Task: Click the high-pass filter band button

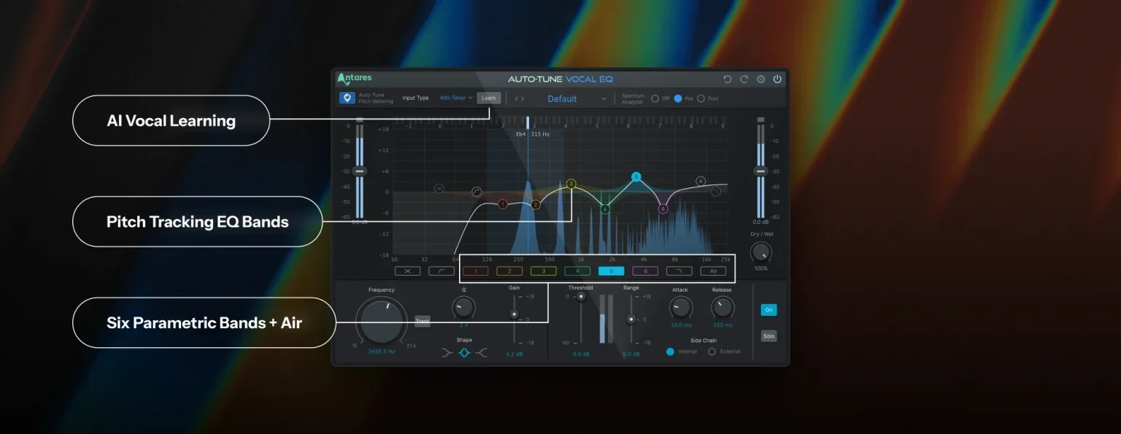Action: coord(442,271)
